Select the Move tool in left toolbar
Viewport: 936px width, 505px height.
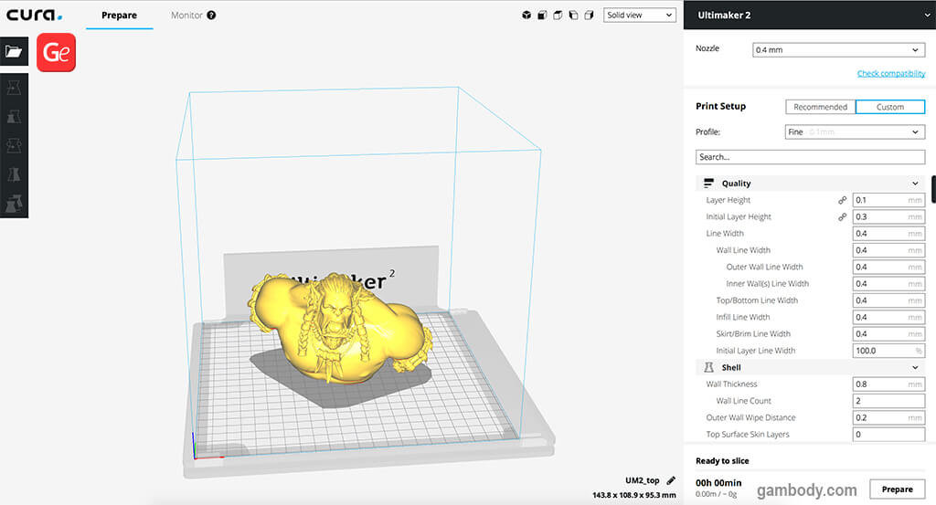pos(14,87)
